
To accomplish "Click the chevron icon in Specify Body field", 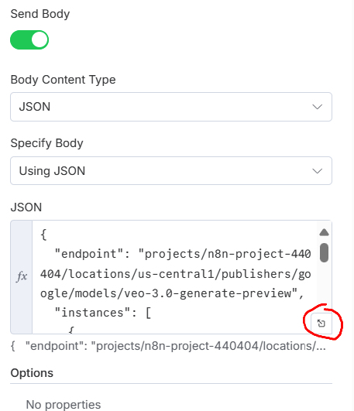I will pos(318,171).
